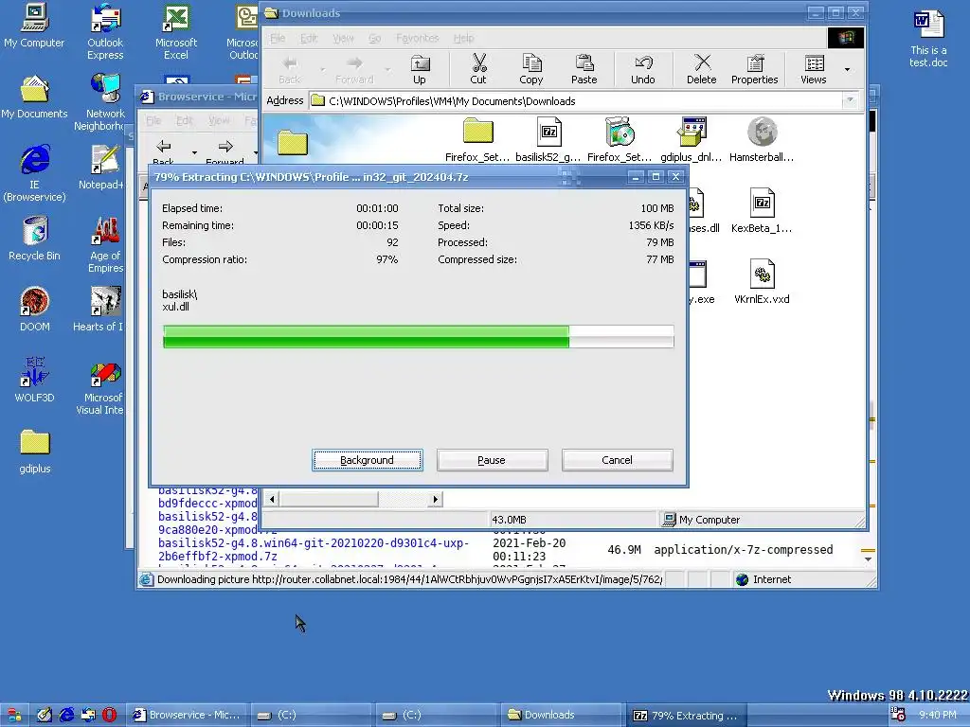Click Copy icon in Downloads toolbar
970x727 pixels.
coord(530,69)
